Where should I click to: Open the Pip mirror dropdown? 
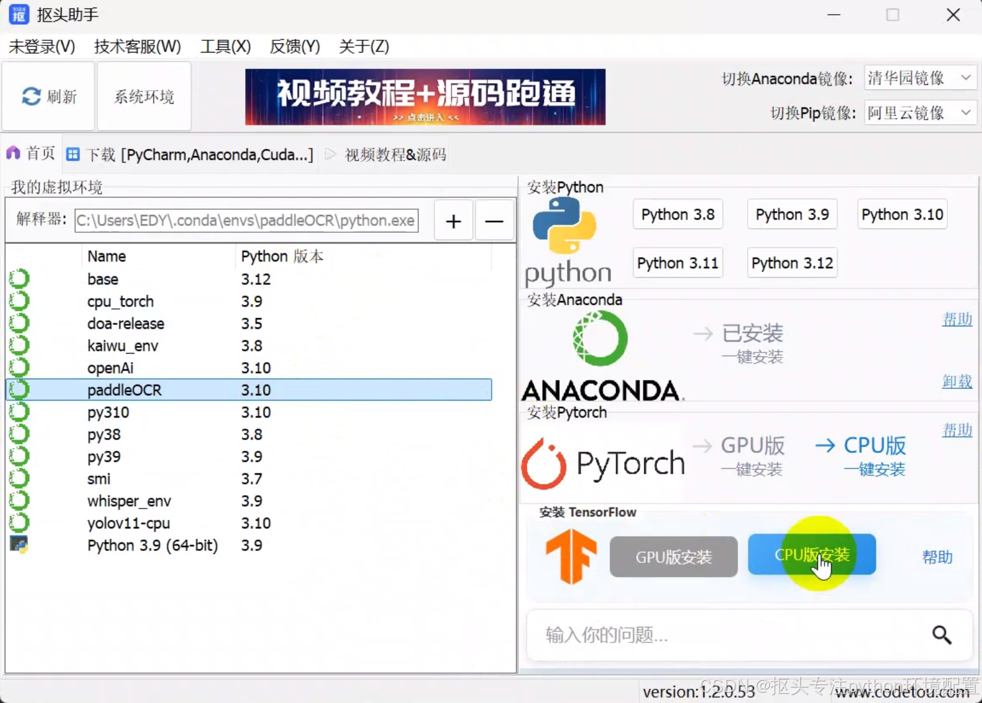[920, 113]
